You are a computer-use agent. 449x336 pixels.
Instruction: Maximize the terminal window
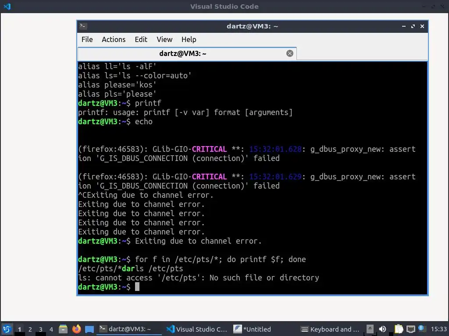tap(413, 26)
